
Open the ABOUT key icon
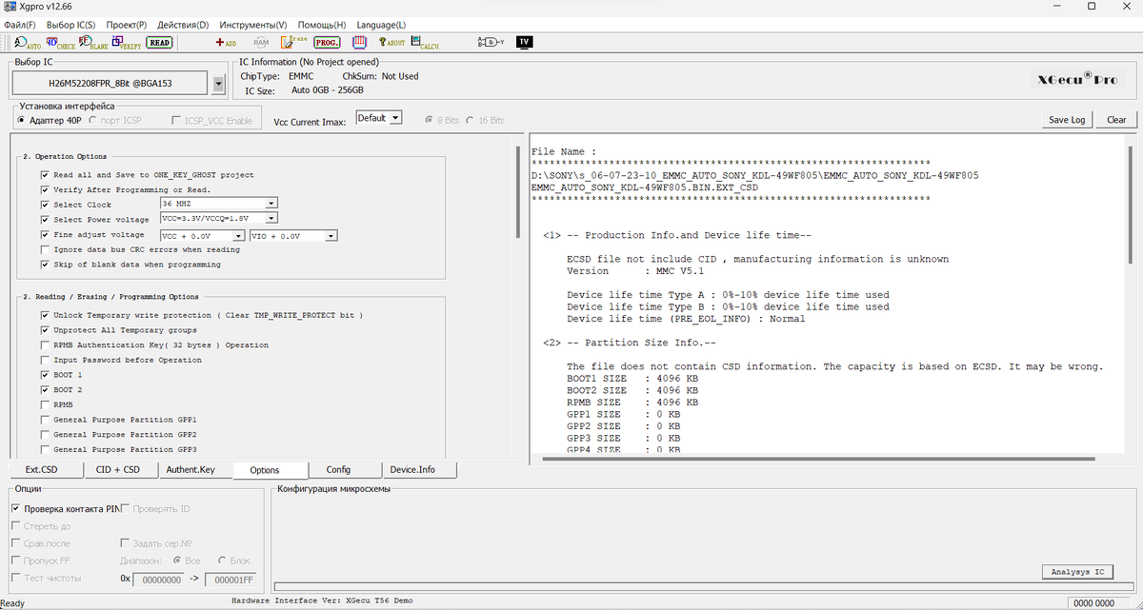click(x=392, y=42)
